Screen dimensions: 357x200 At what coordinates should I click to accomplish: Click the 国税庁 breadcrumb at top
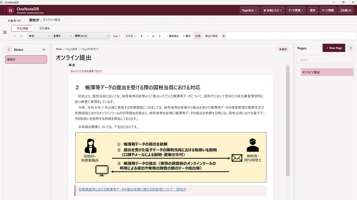tap(34, 20)
